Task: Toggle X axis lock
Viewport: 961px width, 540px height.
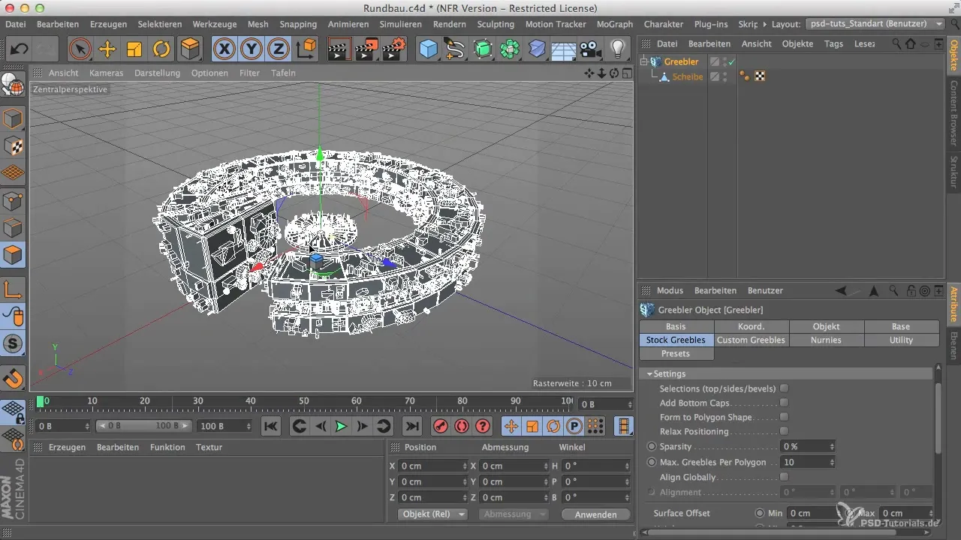Action: coord(224,49)
